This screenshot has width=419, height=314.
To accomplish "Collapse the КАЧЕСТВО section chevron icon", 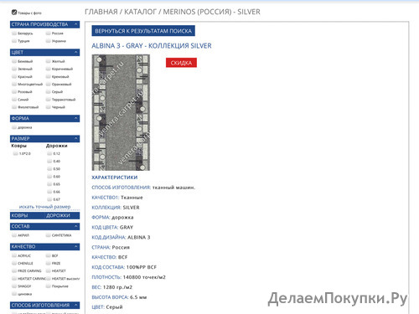I will coord(76,246).
